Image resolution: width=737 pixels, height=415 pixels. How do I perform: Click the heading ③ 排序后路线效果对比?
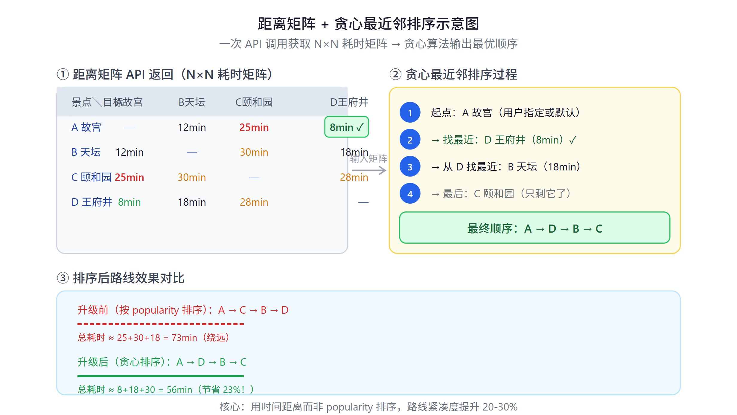pos(121,278)
